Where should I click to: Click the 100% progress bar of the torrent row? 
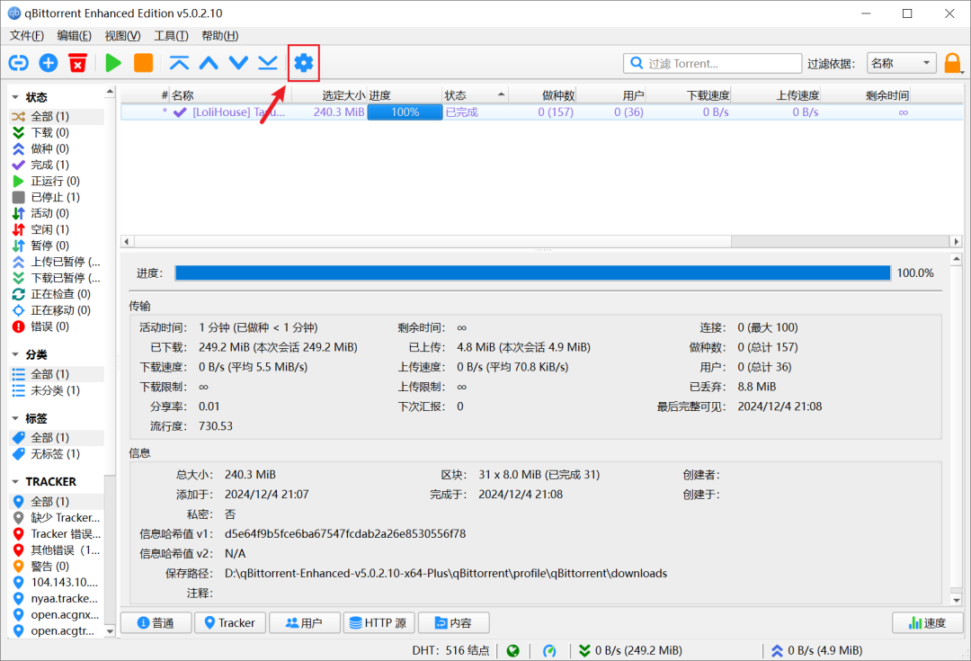(405, 112)
